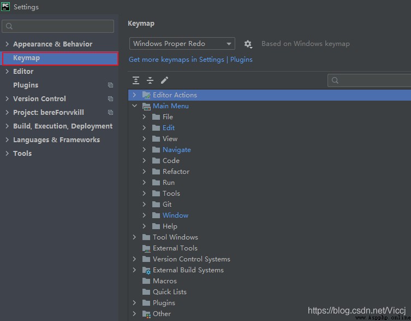411x321 pixels.
Task: Click the keymap actions search field
Action: coord(370,80)
